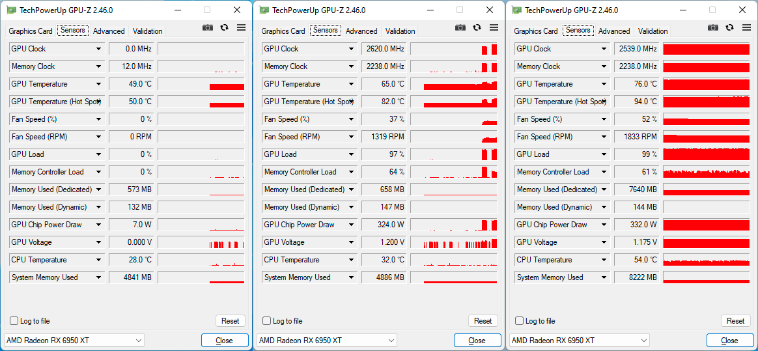Click the camera icon in middle GPU-Z window

click(x=460, y=27)
